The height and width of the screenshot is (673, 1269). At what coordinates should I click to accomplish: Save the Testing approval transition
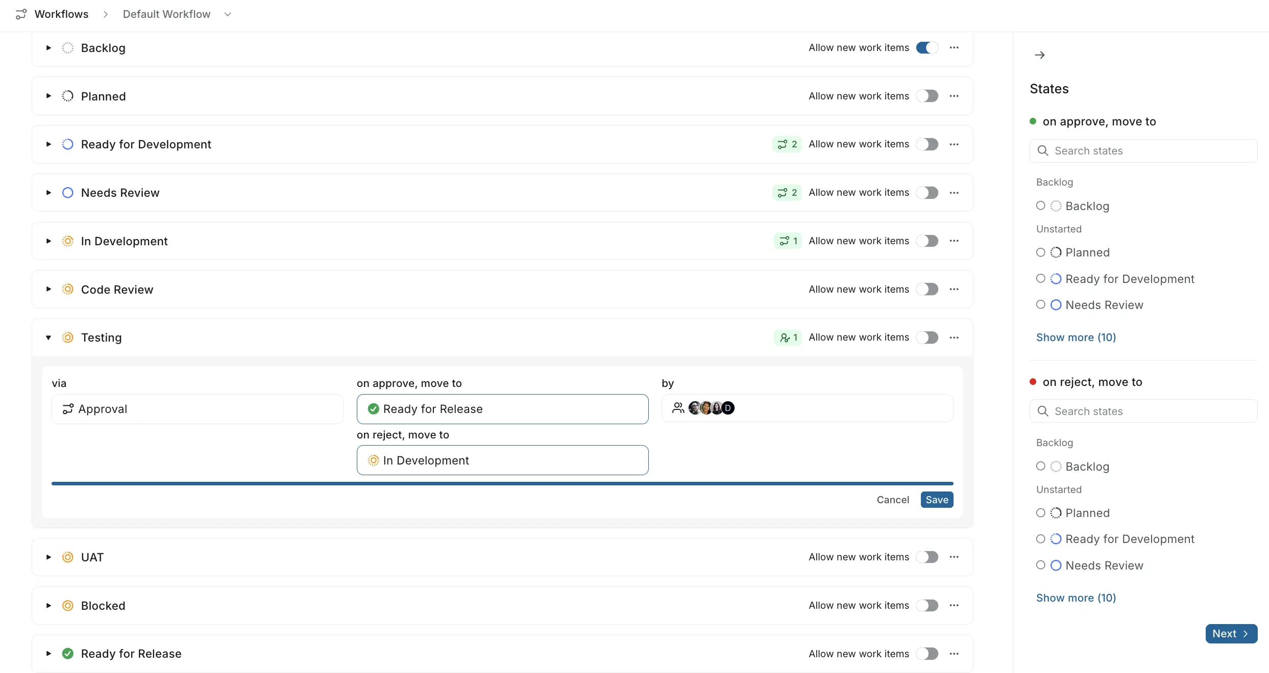[936, 500]
